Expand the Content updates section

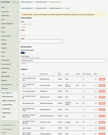tap(9, 36)
